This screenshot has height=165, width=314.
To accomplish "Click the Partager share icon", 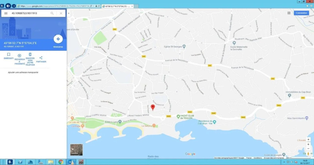I will pyautogui.click(x=41, y=58).
